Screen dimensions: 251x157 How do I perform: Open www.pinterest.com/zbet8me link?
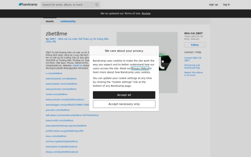pos(61,89)
